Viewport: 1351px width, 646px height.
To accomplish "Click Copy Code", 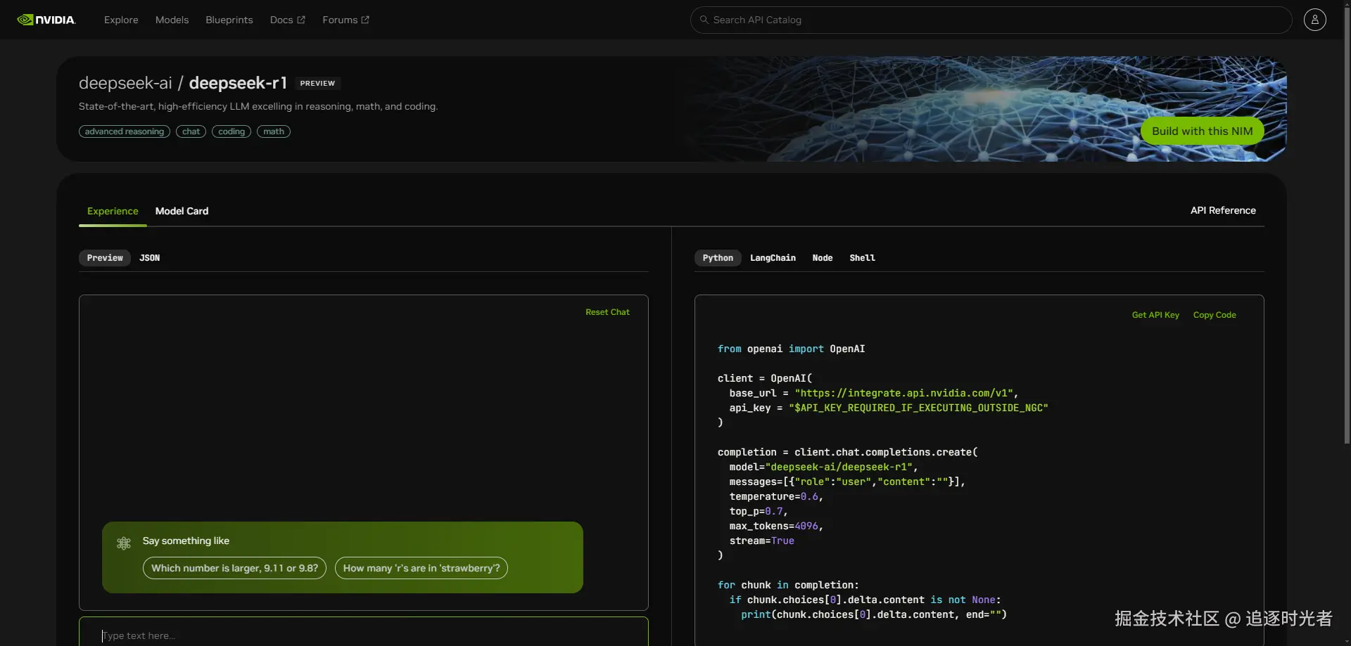I will [1214, 315].
